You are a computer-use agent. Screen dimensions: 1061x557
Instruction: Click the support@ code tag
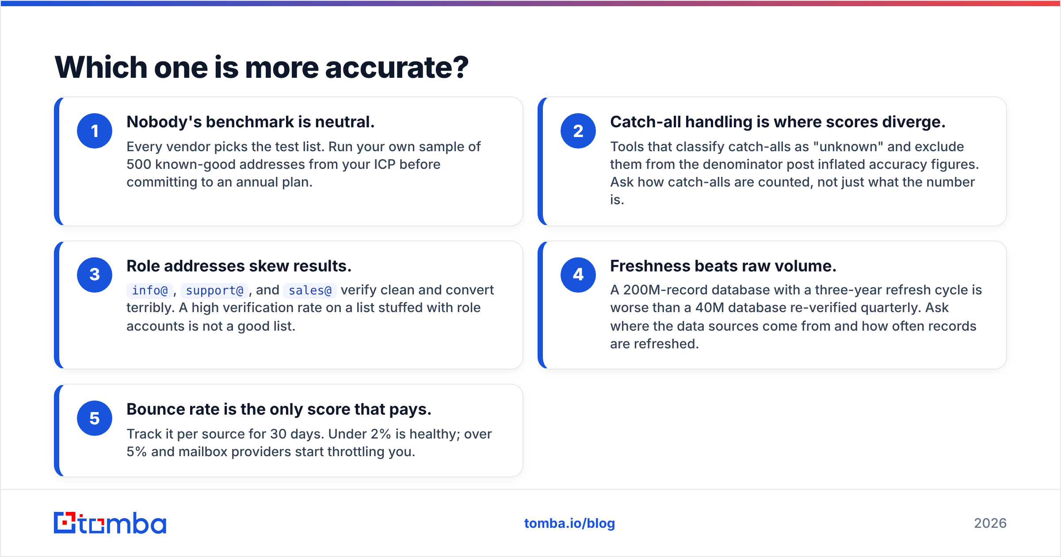tap(214, 290)
